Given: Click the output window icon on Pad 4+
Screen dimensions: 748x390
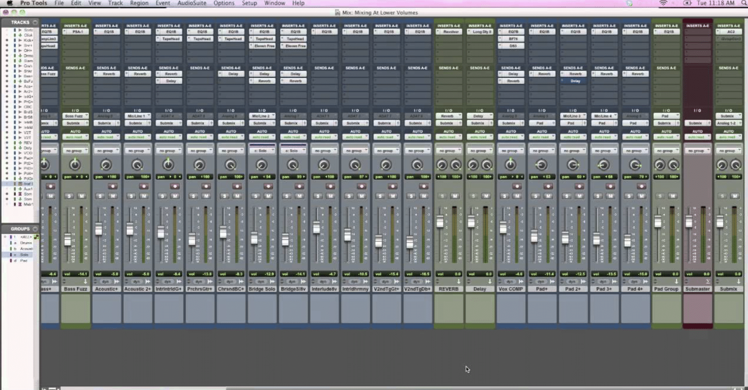Looking at the screenshot, I should point(645,282).
